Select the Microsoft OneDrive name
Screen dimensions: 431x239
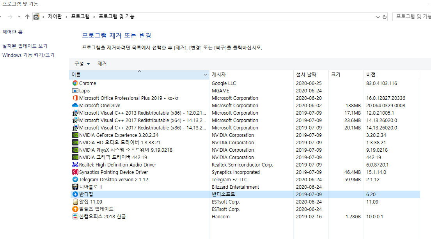(99, 106)
